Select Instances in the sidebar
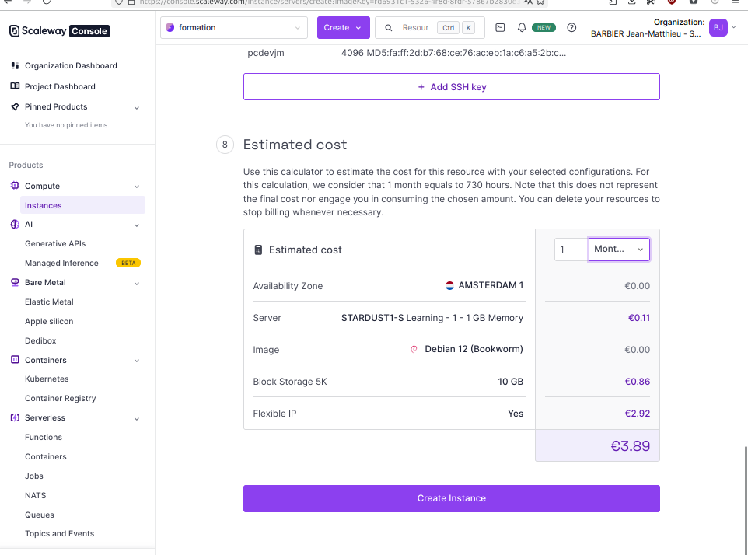748x555 pixels. pos(82,205)
